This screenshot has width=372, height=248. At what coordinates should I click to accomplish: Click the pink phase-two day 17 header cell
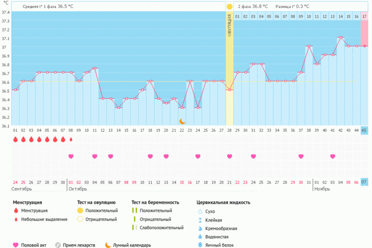point(364,16)
